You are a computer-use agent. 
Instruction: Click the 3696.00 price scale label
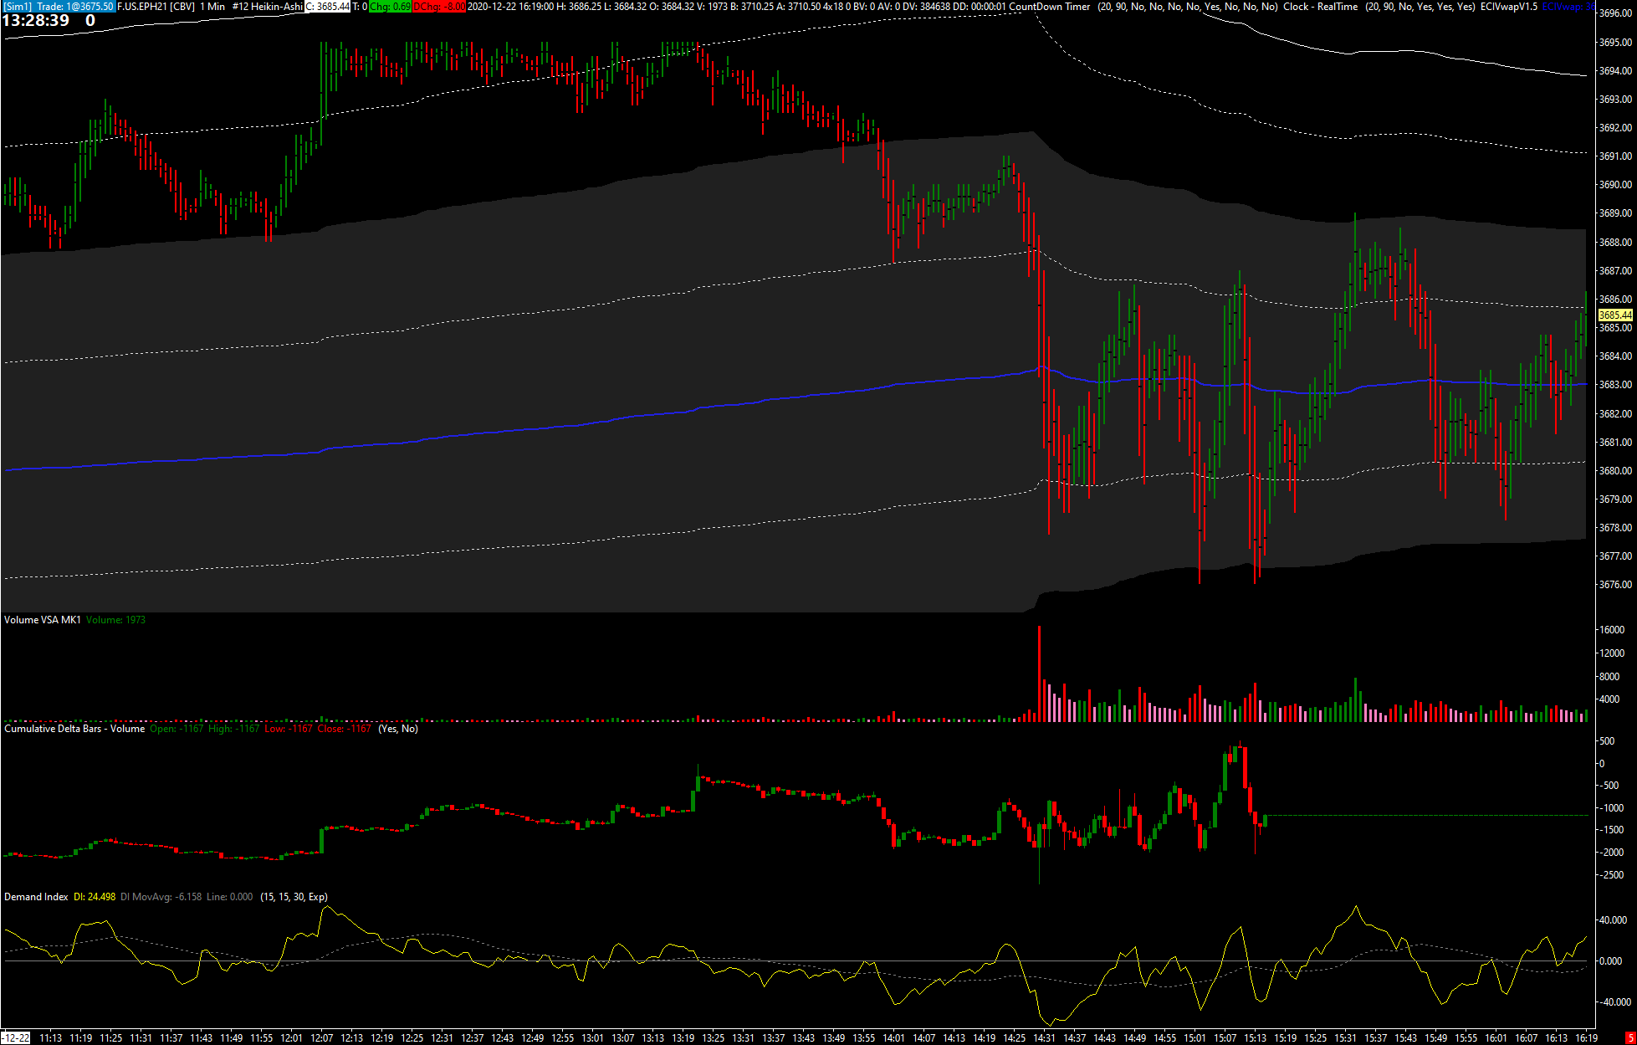click(x=1614, y=13)
